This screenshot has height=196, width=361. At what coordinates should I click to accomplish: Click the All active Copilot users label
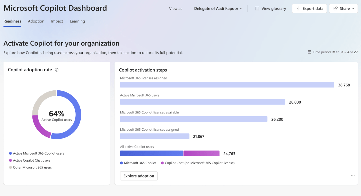click(137, 147)
